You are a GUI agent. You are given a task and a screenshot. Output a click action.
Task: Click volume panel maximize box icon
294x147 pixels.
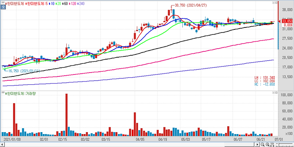tap(276, 93)
